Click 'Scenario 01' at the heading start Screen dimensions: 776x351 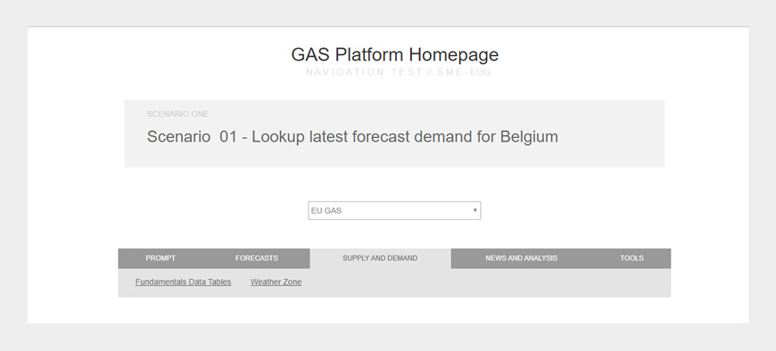coord(192,136)
